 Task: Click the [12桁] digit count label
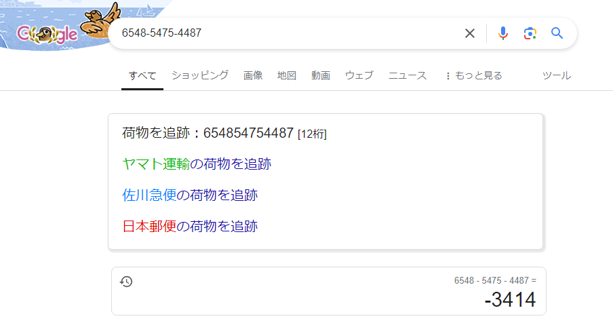click(x=312, y=134)
